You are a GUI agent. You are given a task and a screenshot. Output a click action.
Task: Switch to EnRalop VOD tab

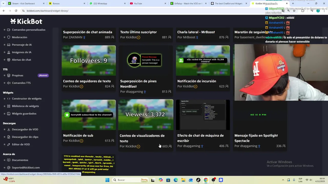(189, 4)
